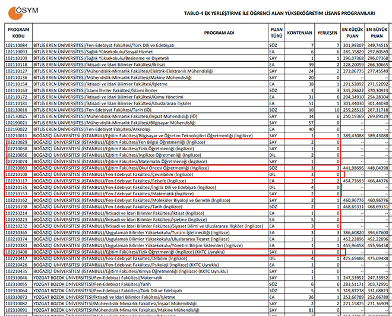This screenshot has height=316, width=392.
Task: Select Bitlis Eren Beslenme ve Diyetetik program
Action: [101, 58]
